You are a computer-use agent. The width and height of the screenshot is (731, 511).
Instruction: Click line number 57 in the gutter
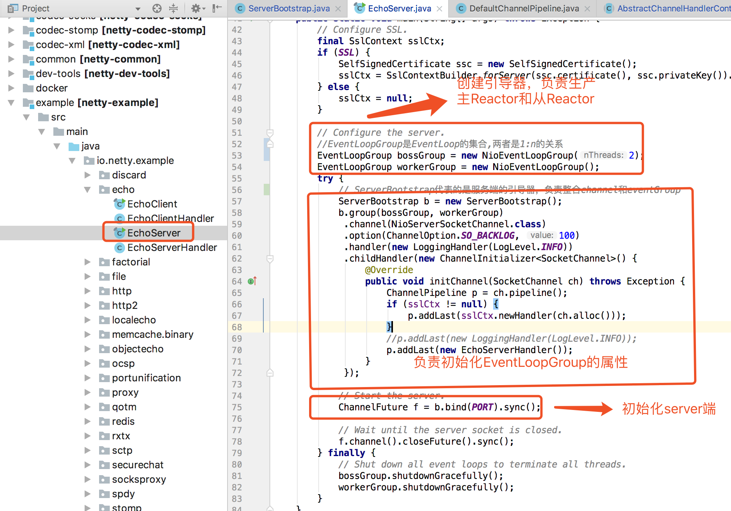tap(237, 201)
